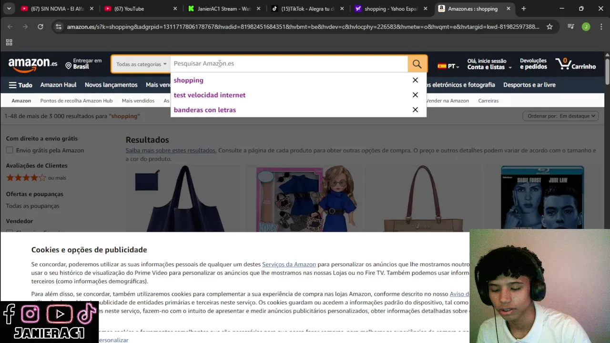Open the PT language selector

(x=448, y=66)
